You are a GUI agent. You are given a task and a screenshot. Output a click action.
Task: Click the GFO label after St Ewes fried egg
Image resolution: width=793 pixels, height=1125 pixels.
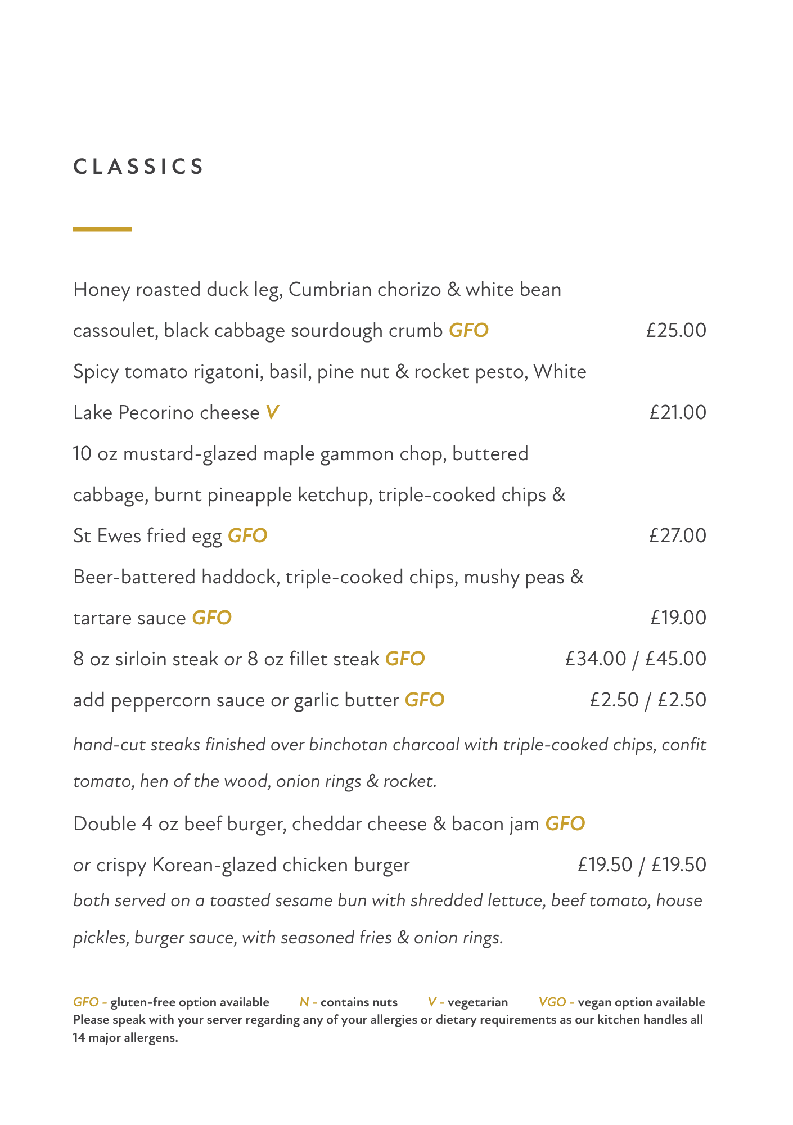pyautogui.click(x=247, y=535)
